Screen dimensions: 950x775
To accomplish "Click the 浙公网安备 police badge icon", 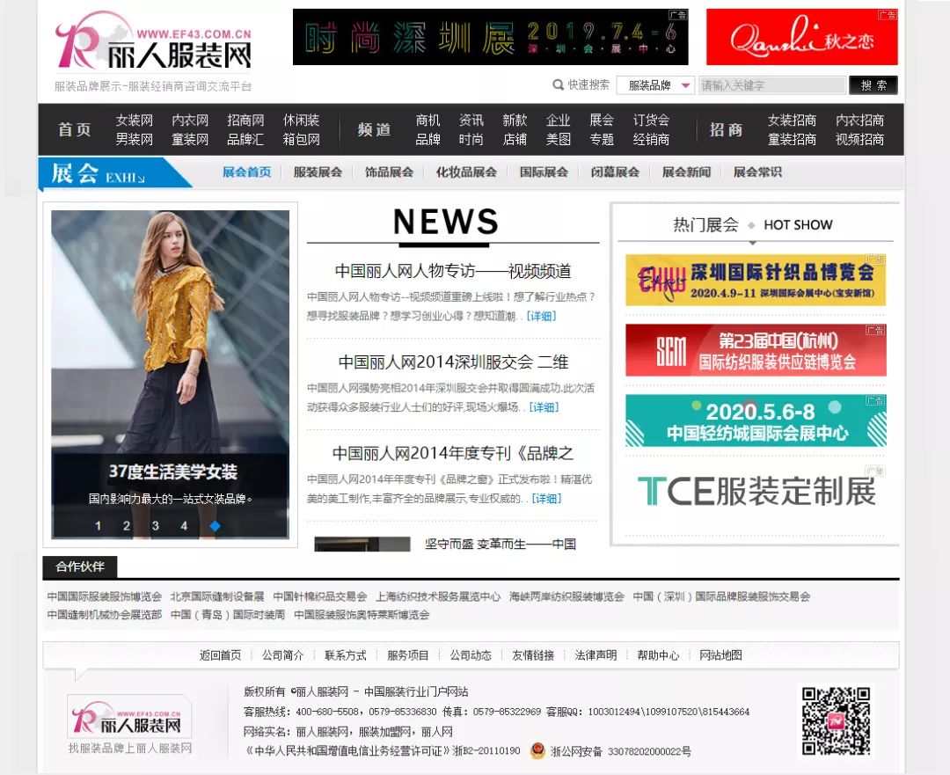I will (536, 754).
